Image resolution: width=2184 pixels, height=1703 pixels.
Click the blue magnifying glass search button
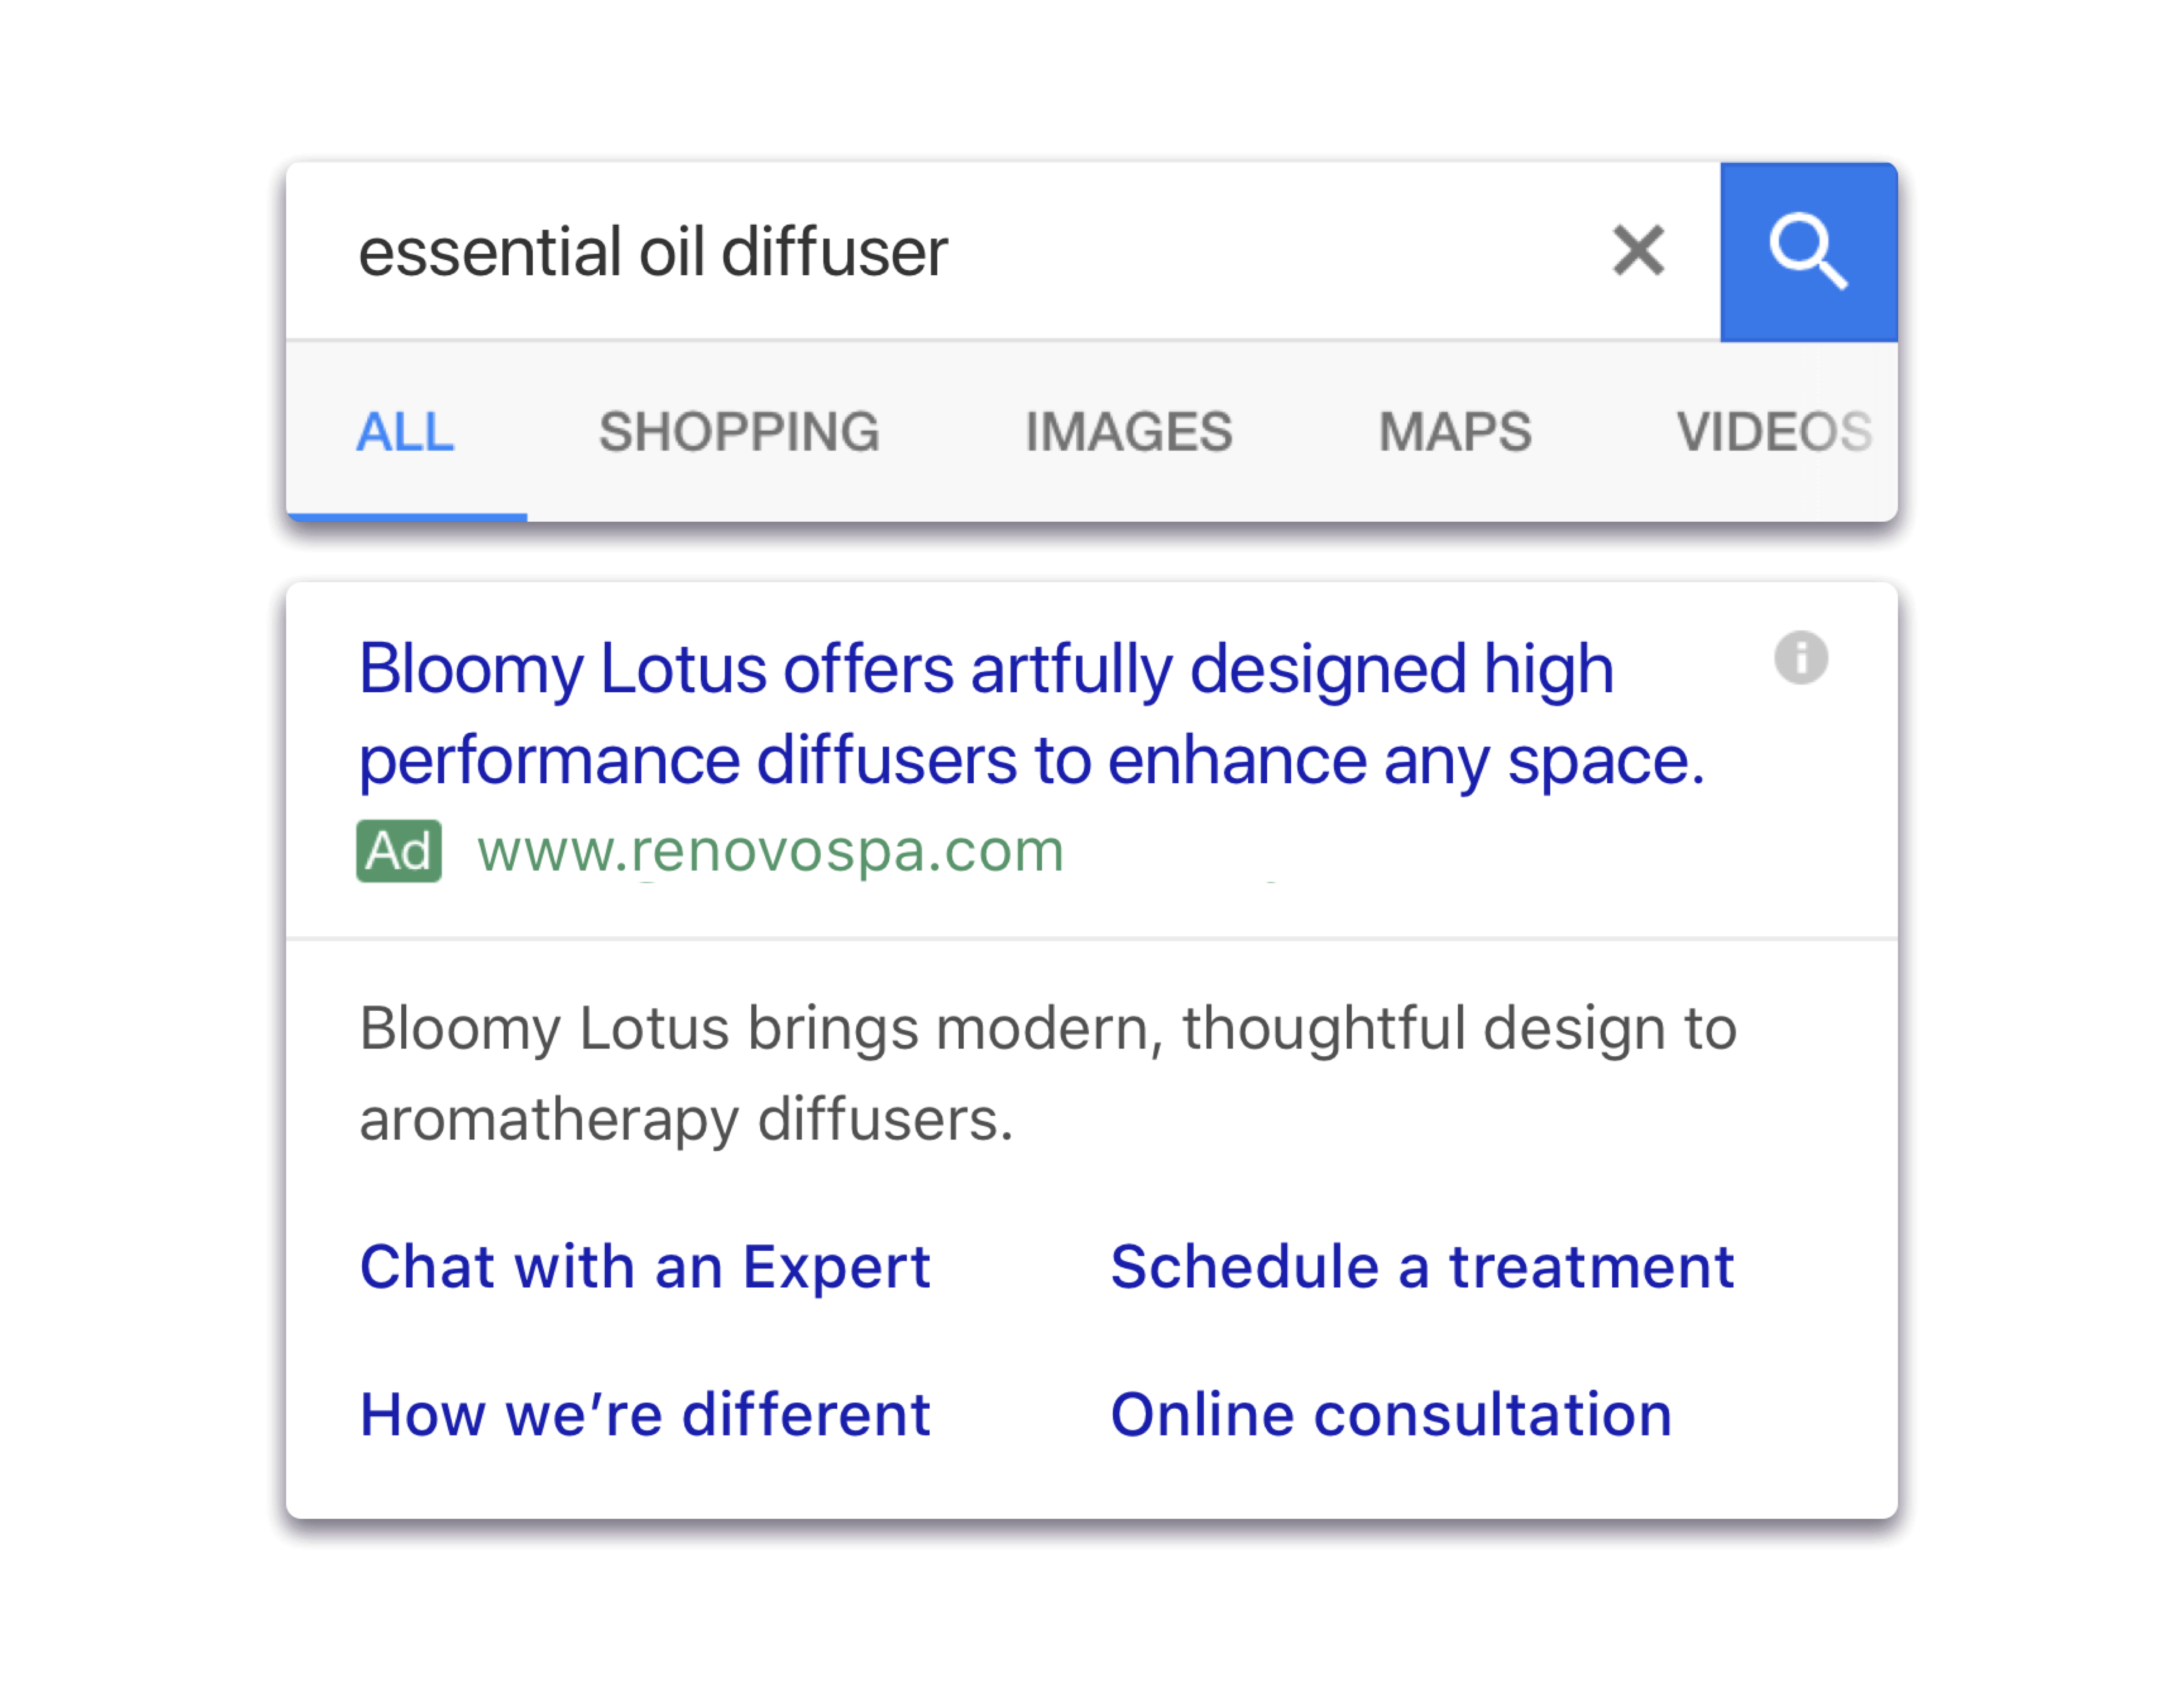pos(1808,252)
